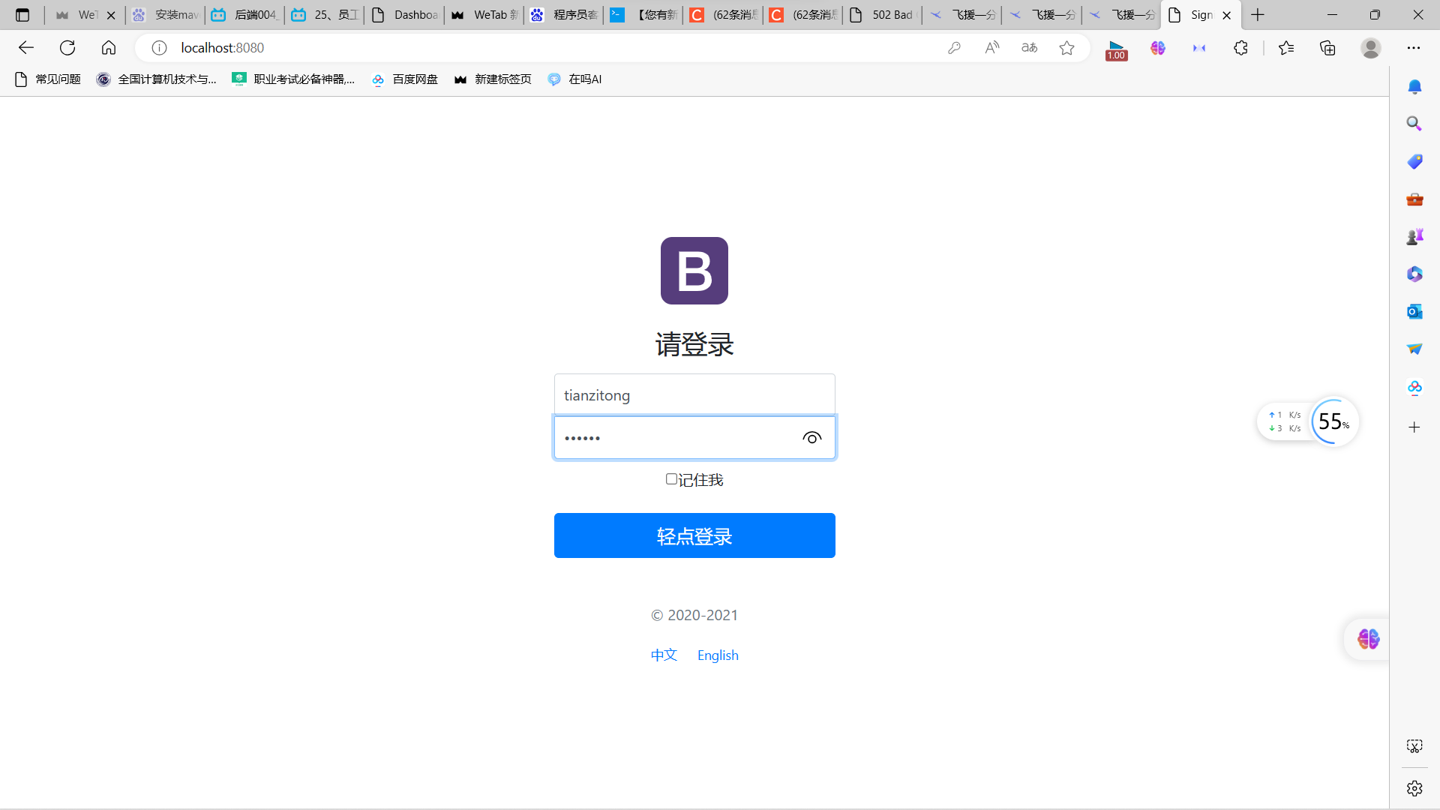The width and height of the screenshot is (1440, 810).
Task: Open sidebar screenshot tool icon
Action: pos(1414,746)
